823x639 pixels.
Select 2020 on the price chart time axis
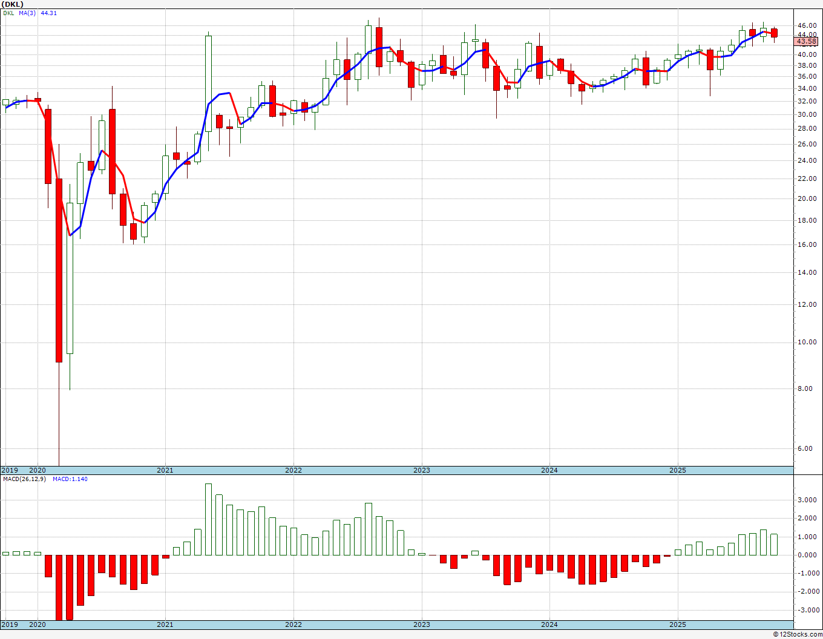pyautogui.click(x=38, y=470)
